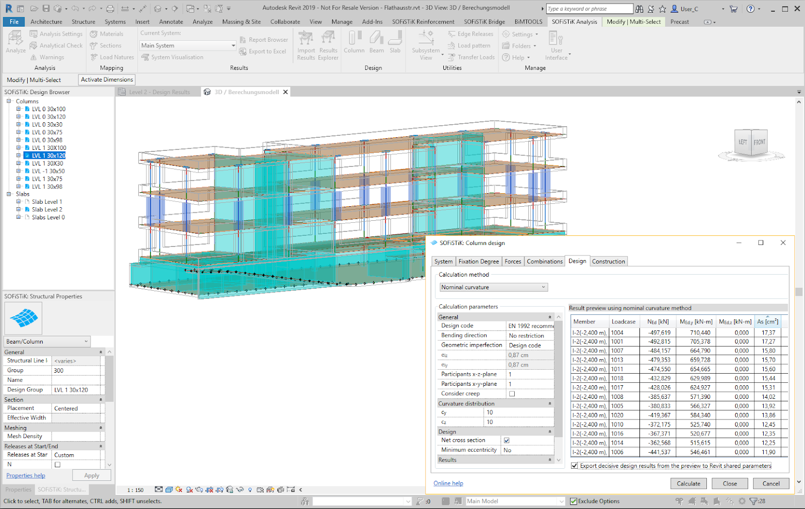Click the Import Results icon

click(x=305, y=44)
